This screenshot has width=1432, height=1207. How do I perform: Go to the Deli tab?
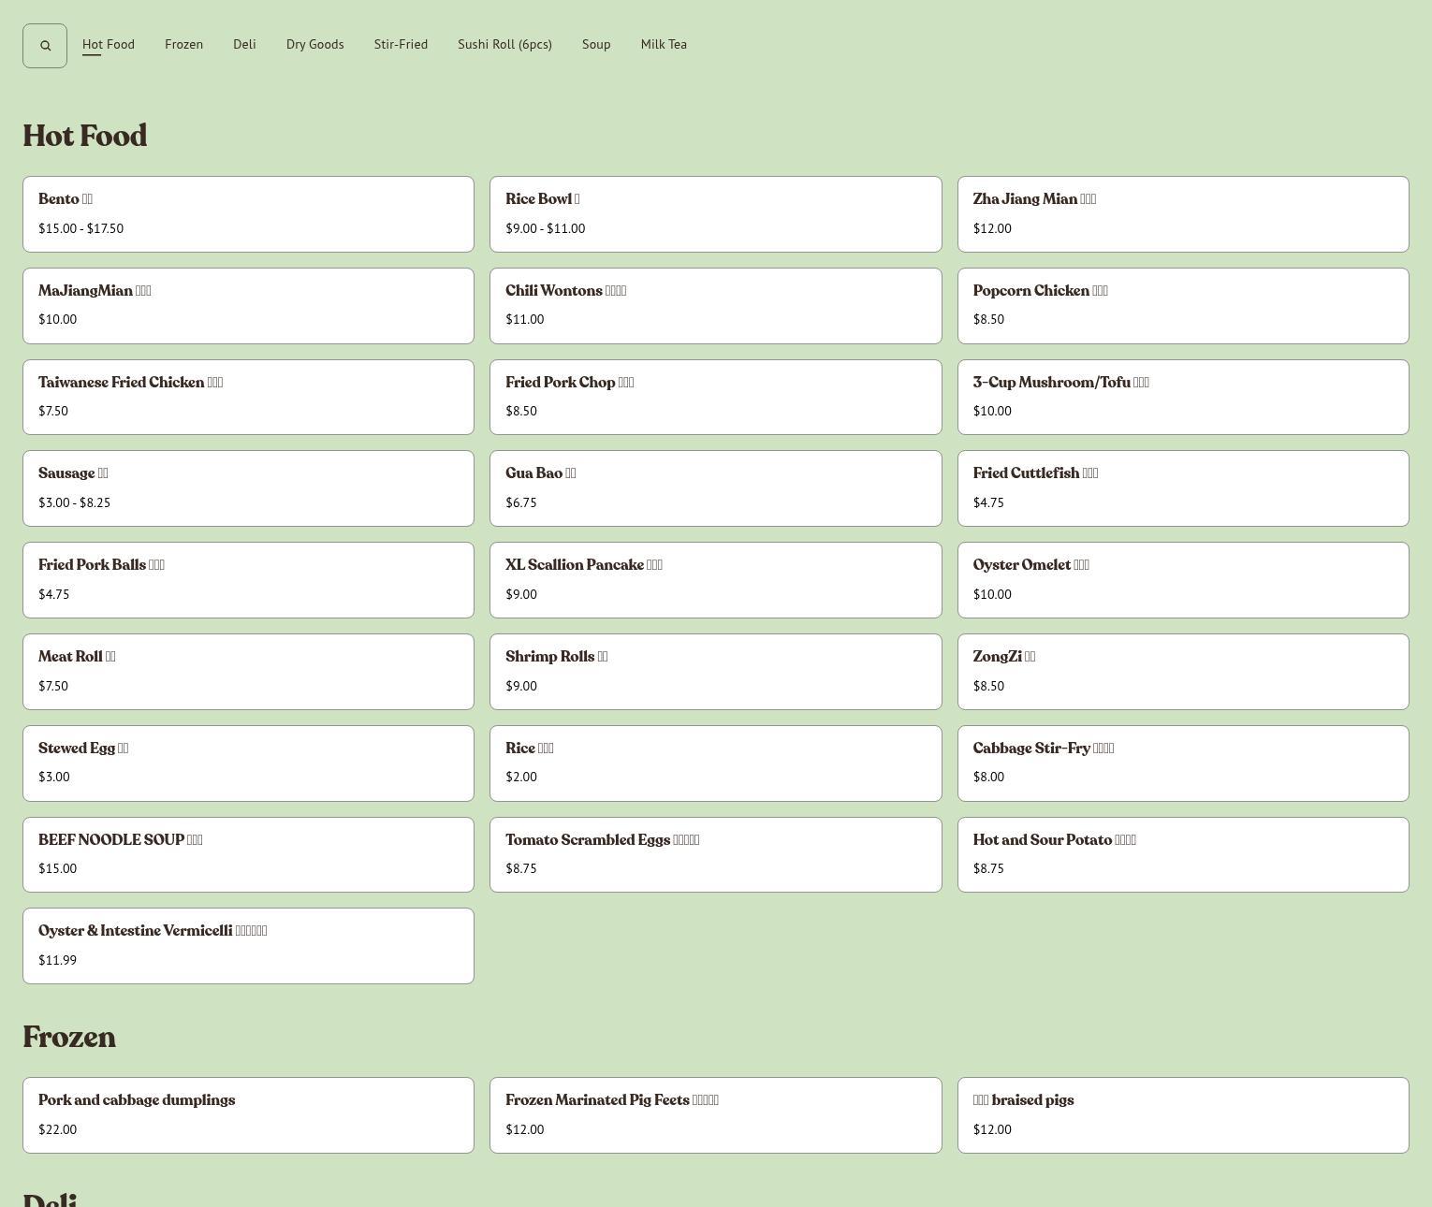(244, 45)
